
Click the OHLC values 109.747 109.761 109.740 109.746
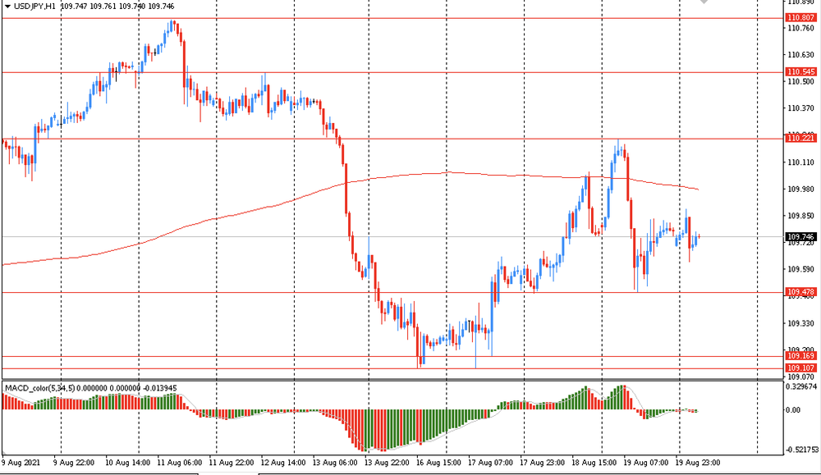coord(117,7)
